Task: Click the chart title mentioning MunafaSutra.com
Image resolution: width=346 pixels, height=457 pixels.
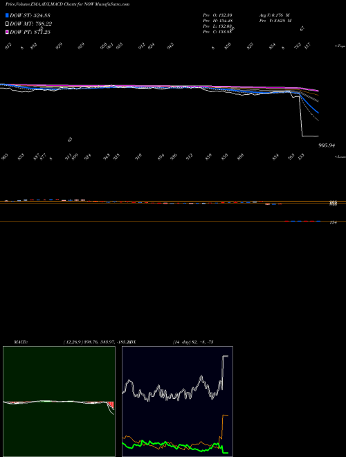Action: pyautogui.click(x=68, y=4)
